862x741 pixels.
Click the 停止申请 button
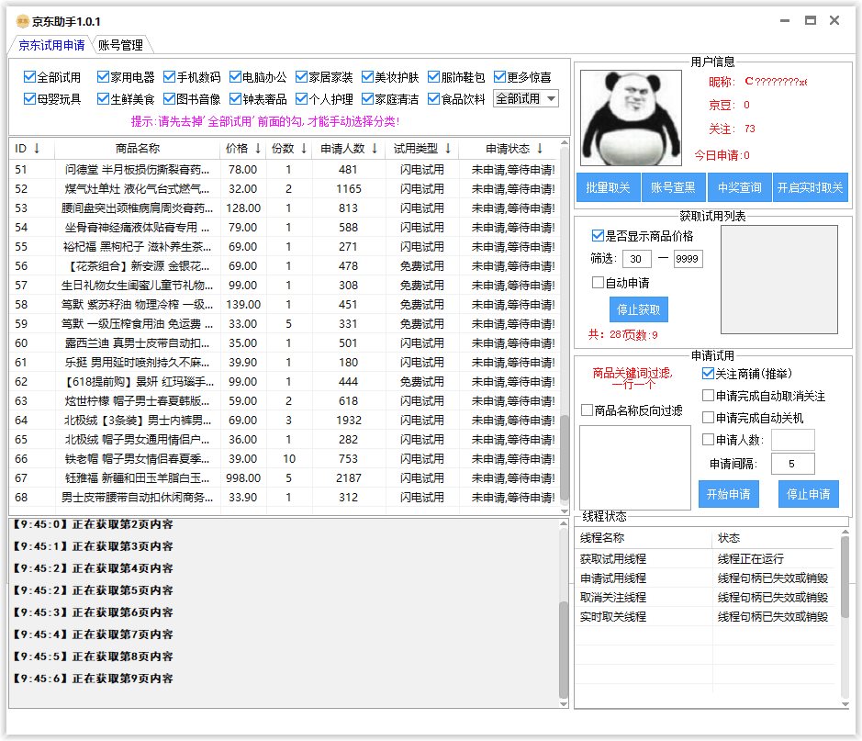click(x=808, y=494)
